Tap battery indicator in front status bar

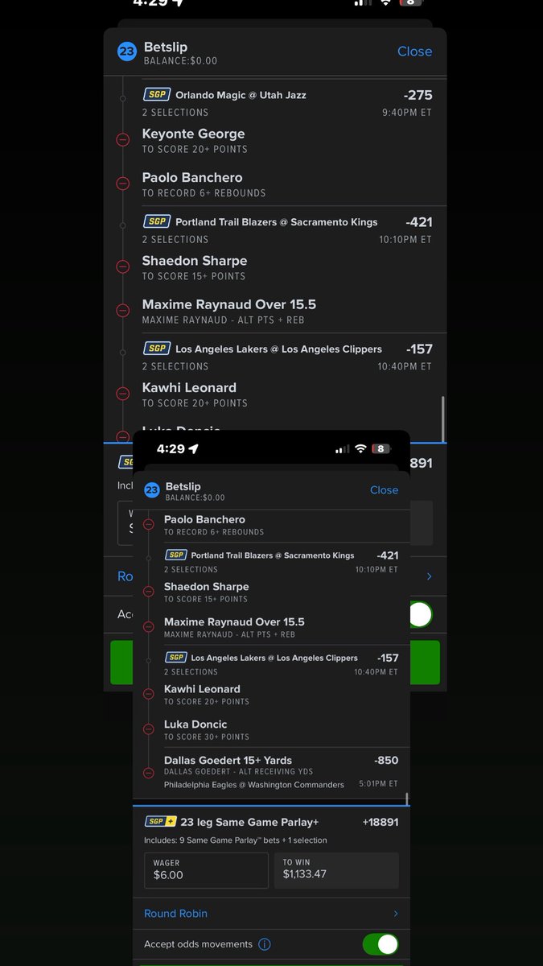click(x=381, y=449)
